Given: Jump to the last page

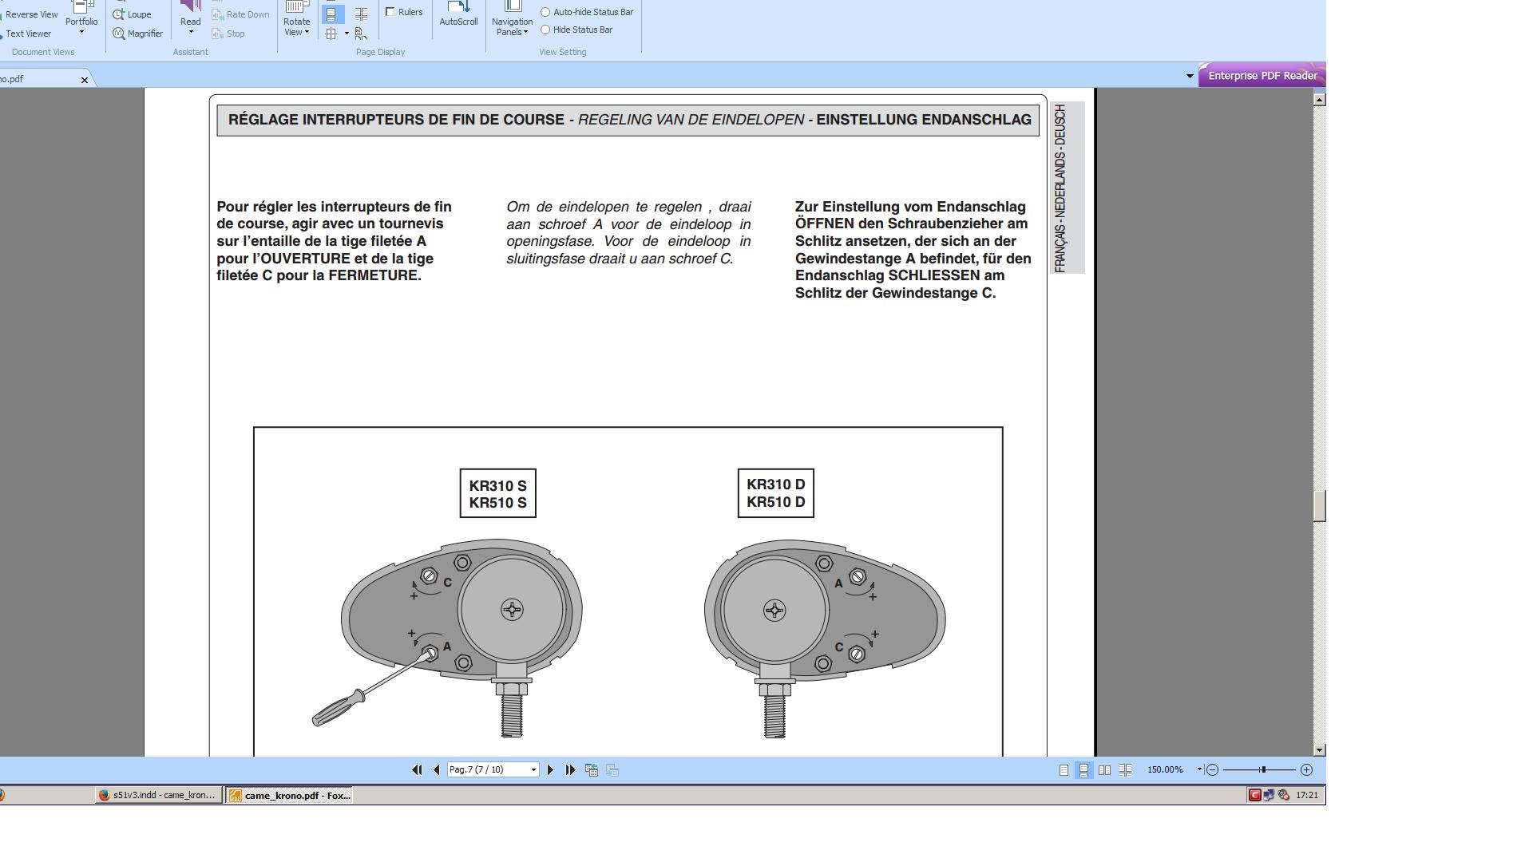Looking at the screenshot, I should click(571, 770).
